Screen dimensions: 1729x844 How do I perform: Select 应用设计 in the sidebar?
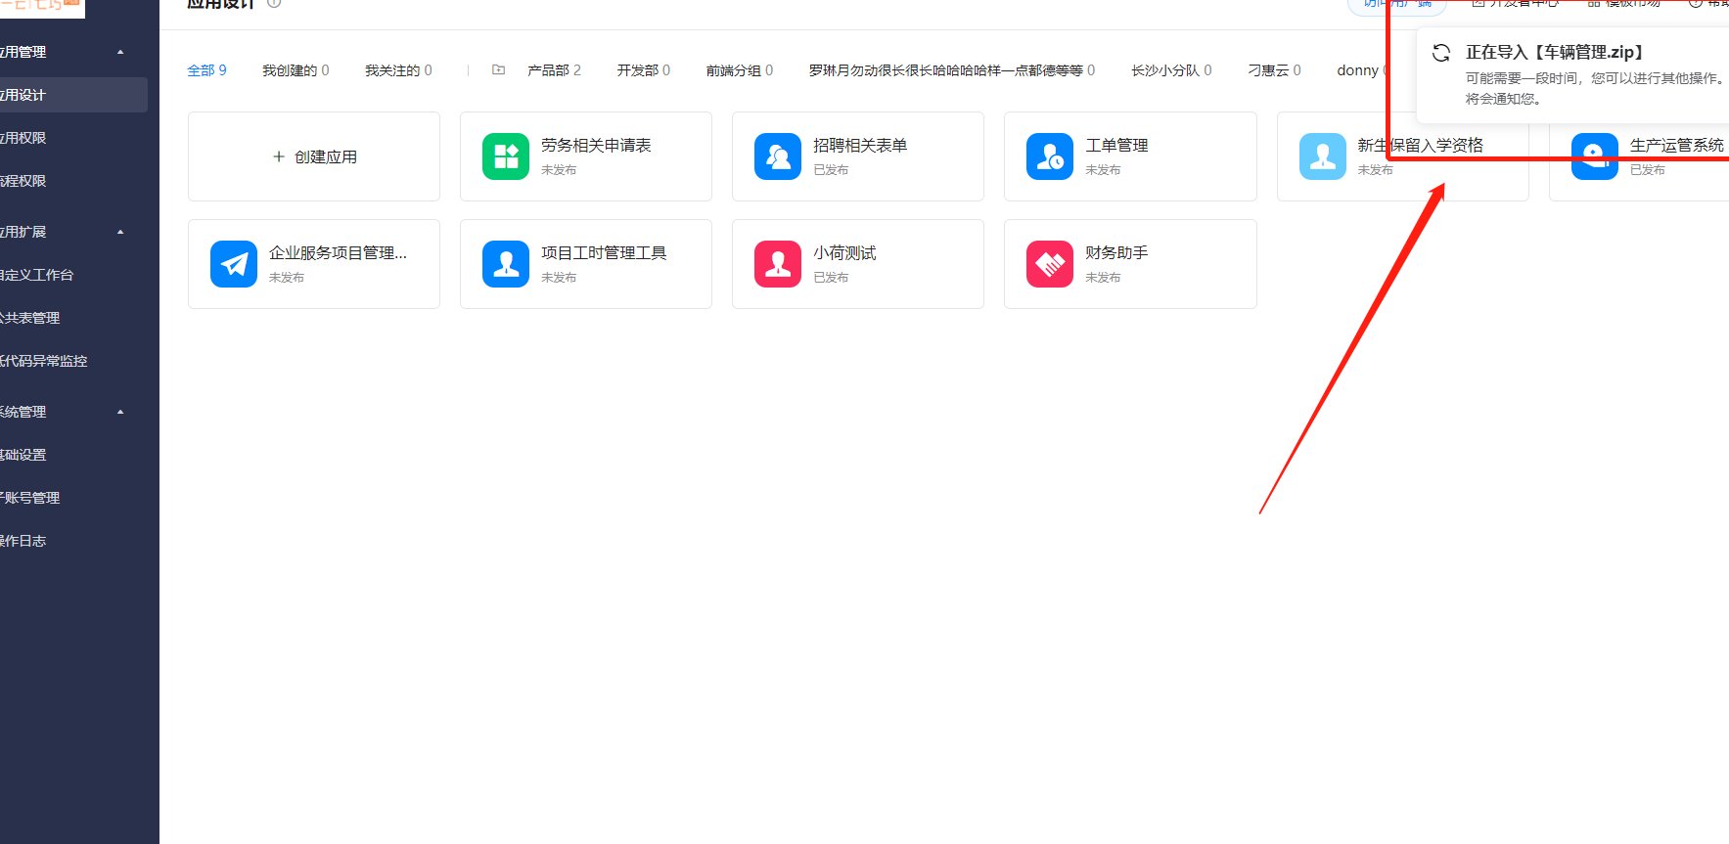73,95
